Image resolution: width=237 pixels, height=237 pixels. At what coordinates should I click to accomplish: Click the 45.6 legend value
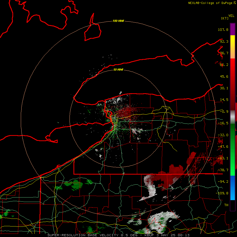point(224,76)
